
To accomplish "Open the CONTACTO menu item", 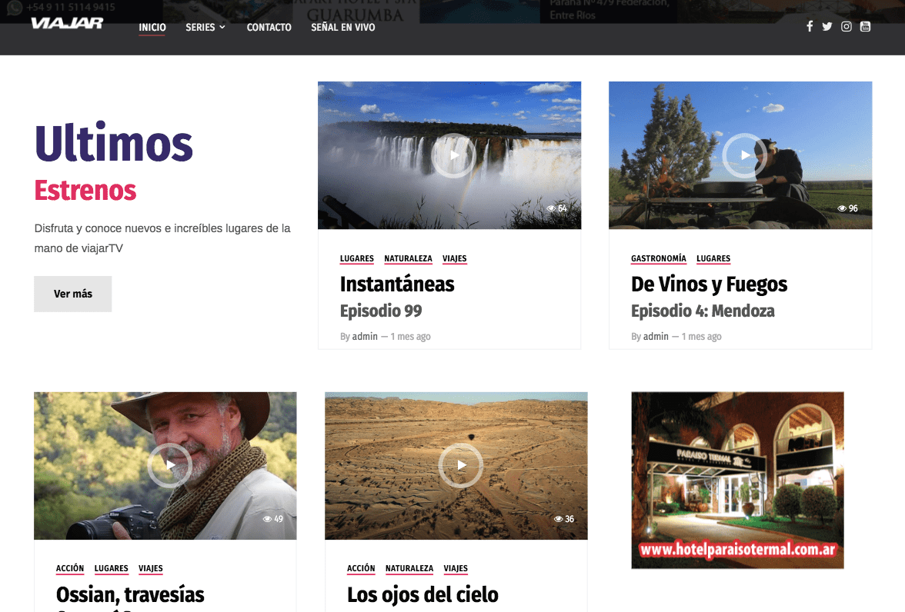I will [x=269, y=28].
